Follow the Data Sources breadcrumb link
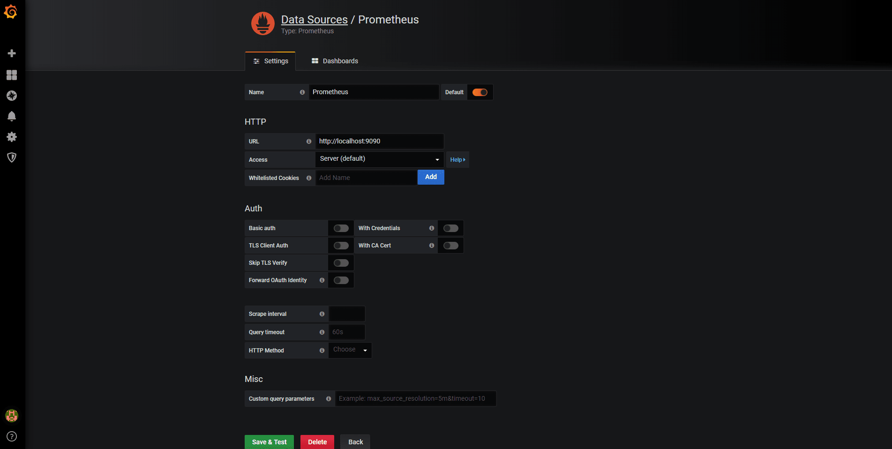The width and height of the screenshot is (892, 449). click(315, 20)
